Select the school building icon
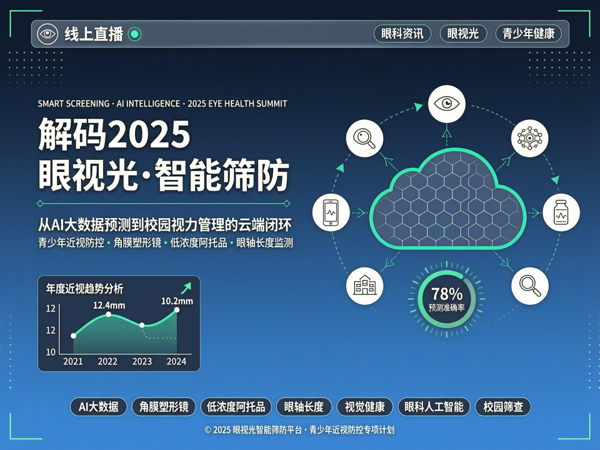The image size is (600, 450). 364,286
